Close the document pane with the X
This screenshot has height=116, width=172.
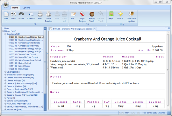pos(169,28)
